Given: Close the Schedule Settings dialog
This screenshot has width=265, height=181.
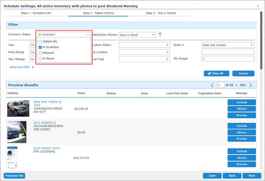Looking at the screenshot, I should [x=258, y=6].
